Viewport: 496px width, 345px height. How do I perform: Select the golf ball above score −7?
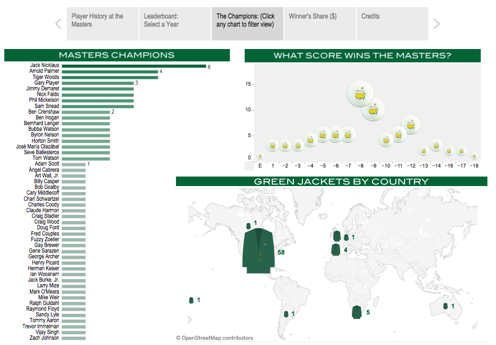coord(348,135)
